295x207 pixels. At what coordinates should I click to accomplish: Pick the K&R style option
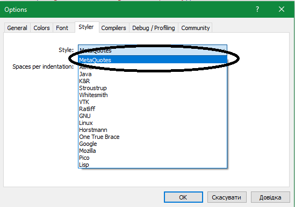[x=153, y=81]
